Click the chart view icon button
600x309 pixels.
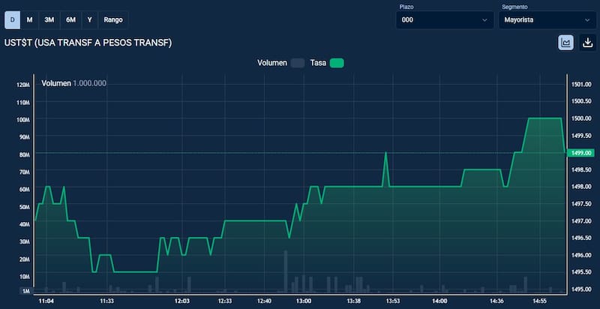coord(565,43)
